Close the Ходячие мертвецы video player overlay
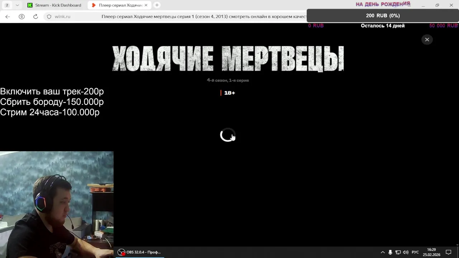The image size is (459, 258). (x=427, y=39)
